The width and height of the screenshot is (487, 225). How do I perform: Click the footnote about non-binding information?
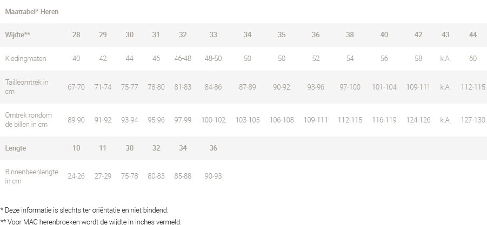[84, 210]
